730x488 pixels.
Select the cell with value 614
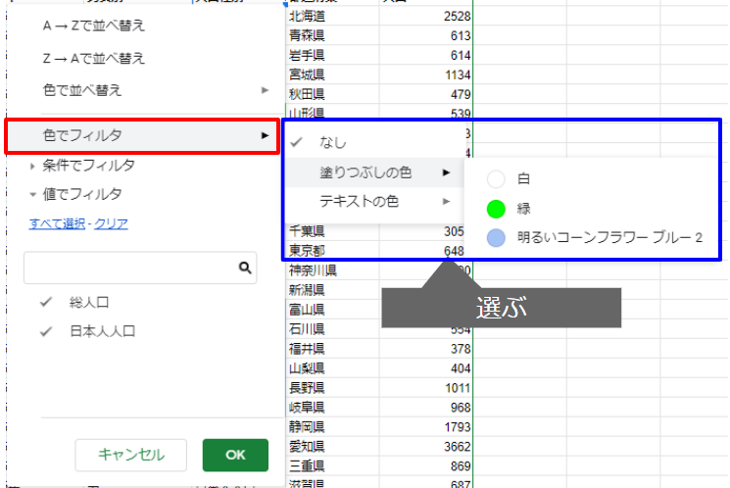tap(426, 56)
